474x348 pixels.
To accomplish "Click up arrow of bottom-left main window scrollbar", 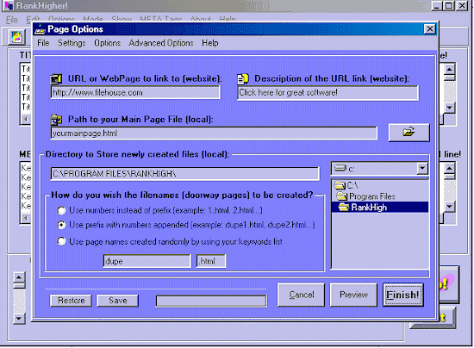I will [x=19, y=277].
